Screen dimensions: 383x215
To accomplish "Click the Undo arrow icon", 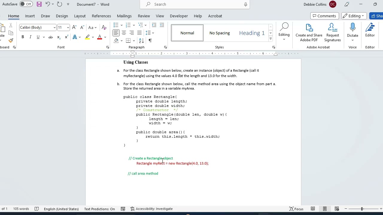I will 48,4.
